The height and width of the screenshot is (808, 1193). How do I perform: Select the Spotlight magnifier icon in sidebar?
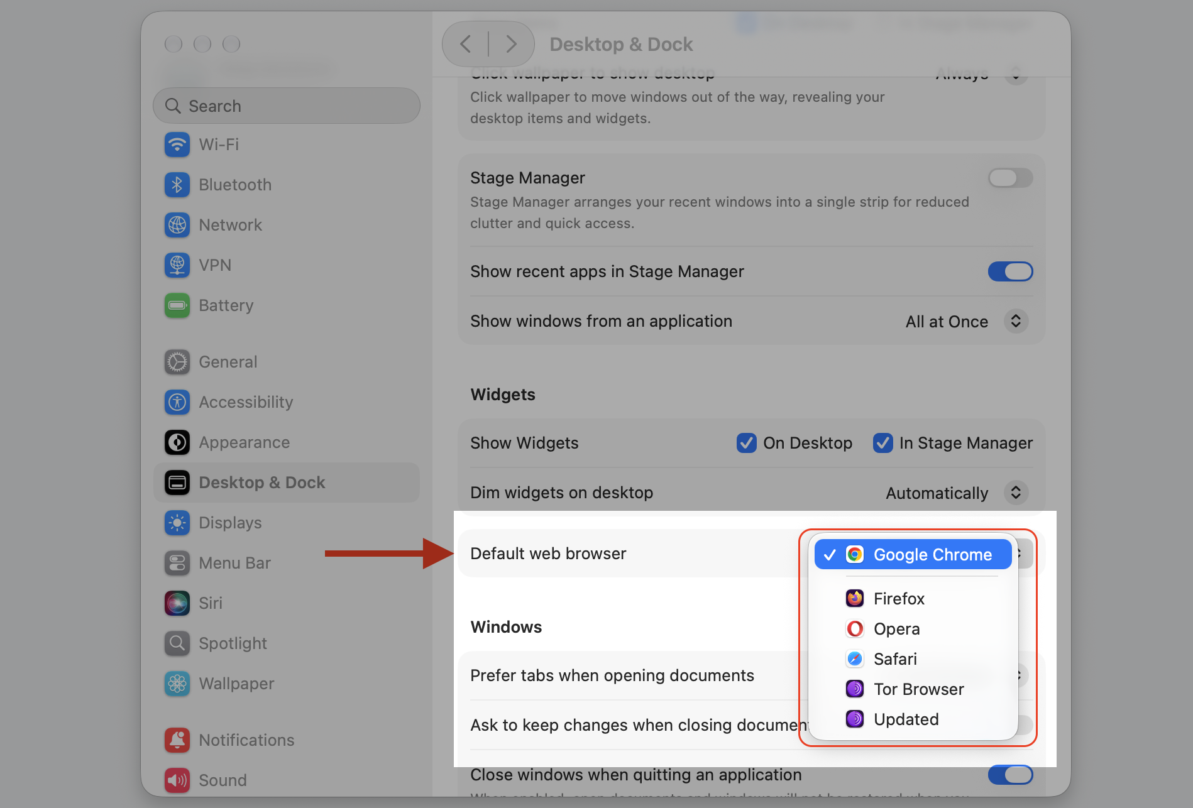coord(177,643)
